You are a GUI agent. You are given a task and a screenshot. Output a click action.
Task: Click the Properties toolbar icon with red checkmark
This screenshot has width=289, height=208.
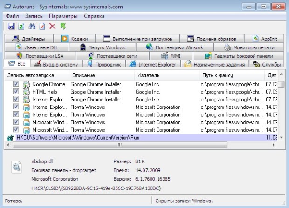point(42,27)
